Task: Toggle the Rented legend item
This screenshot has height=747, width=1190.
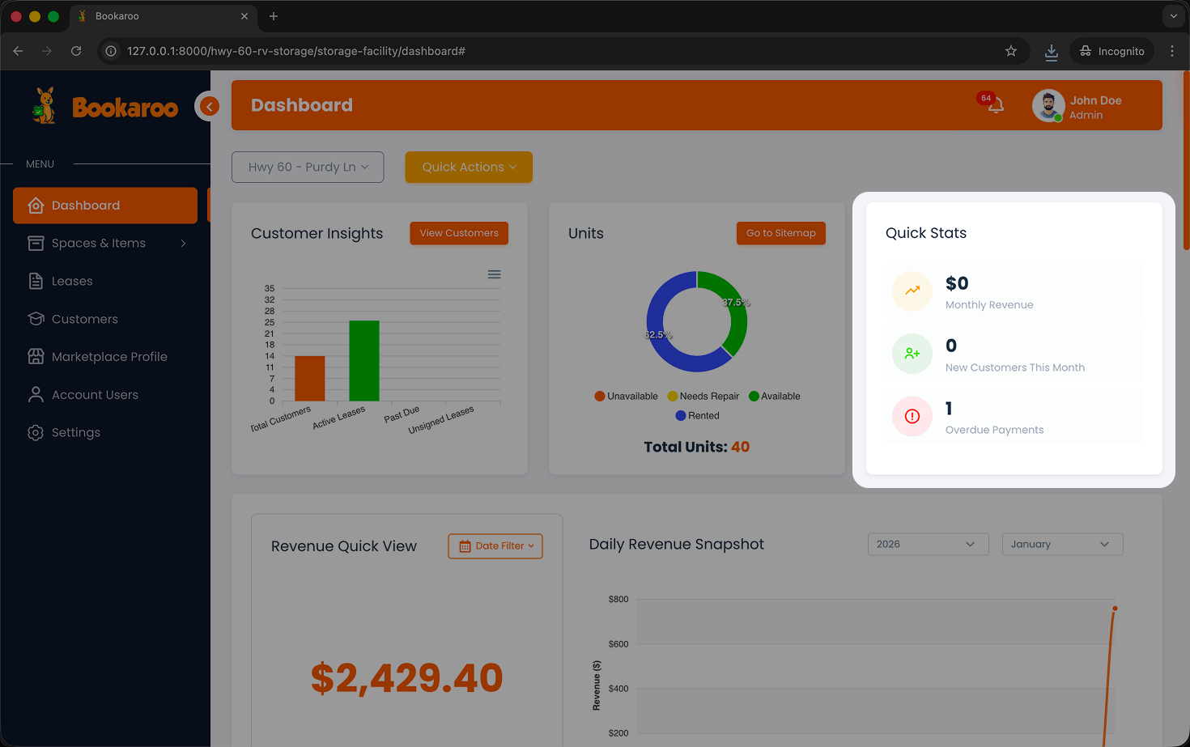Action: (697, 416)
